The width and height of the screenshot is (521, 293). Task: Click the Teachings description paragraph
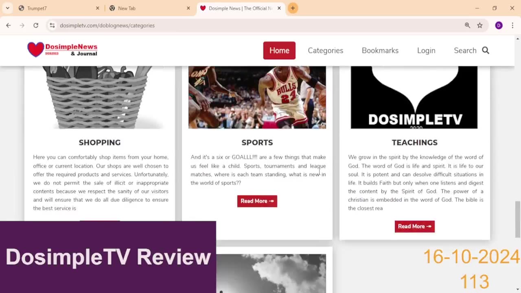[416, 183]
